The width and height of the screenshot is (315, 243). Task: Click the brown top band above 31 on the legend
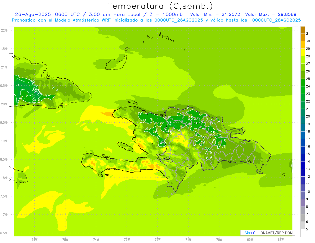tap(303, 30)
